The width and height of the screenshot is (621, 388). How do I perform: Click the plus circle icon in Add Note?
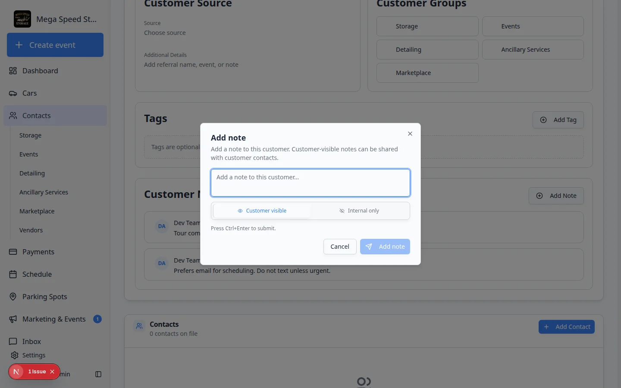(x=539, y=196)
